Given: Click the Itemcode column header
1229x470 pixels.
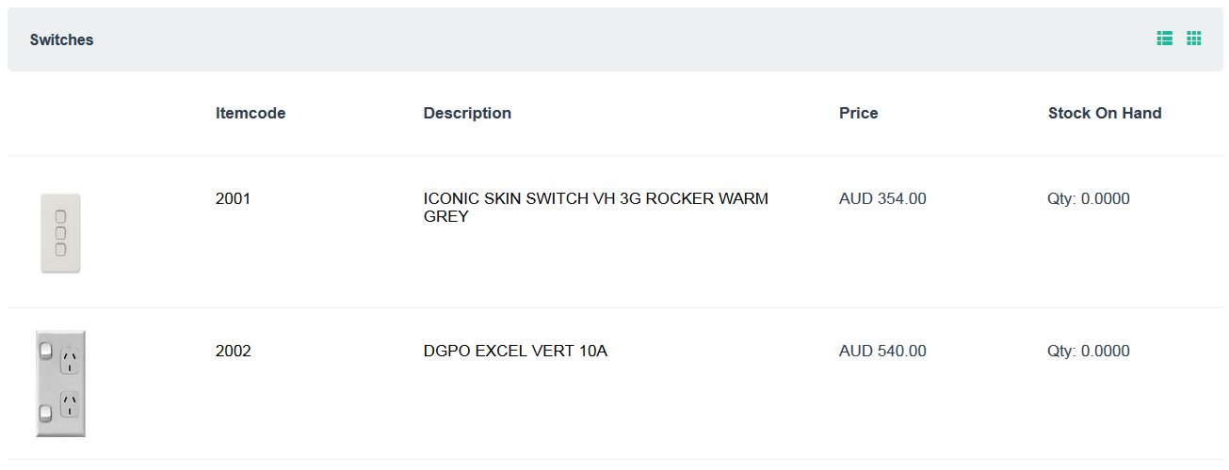Looking at the screenshot, I should click(x=251, y=114).
